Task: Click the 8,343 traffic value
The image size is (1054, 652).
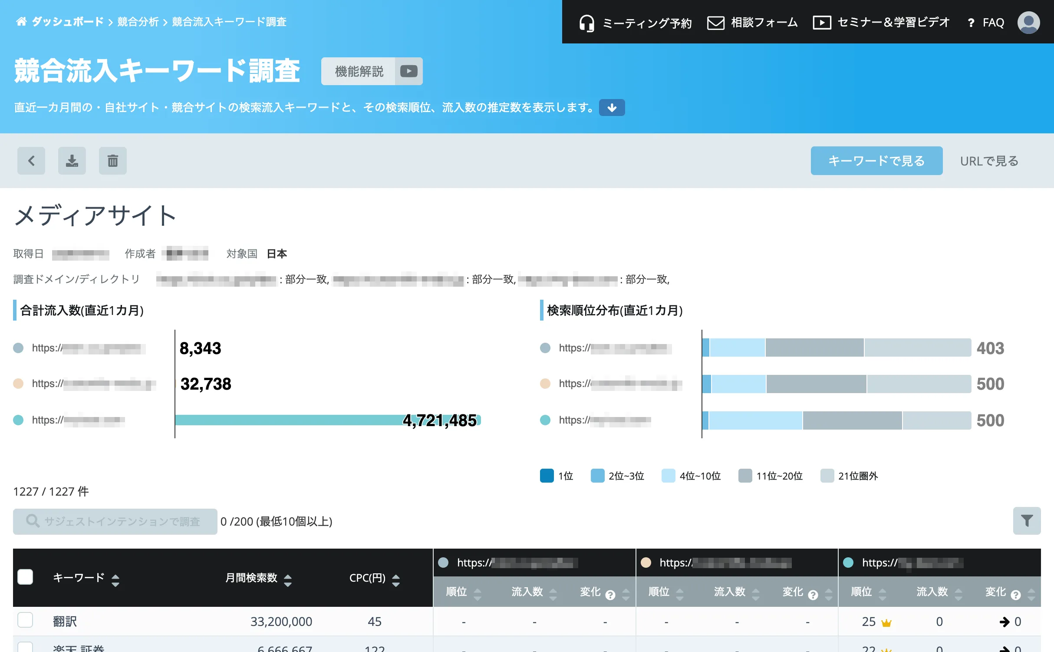Action: pos(201,348)
